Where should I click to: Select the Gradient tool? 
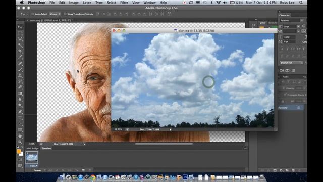(20, 93)
